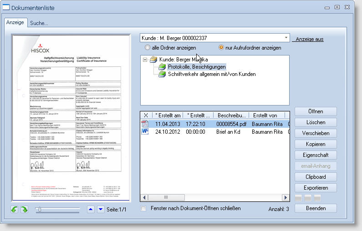Click the zoom slider below the preview
The height and width of the screenshot is (231, 362).
(x=57, y=209)
